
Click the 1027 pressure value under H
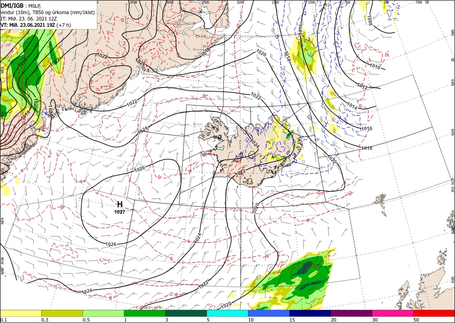(x=120, y=212)
